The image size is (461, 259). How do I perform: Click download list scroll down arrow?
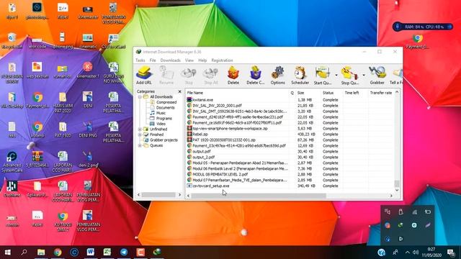point(397,190)
